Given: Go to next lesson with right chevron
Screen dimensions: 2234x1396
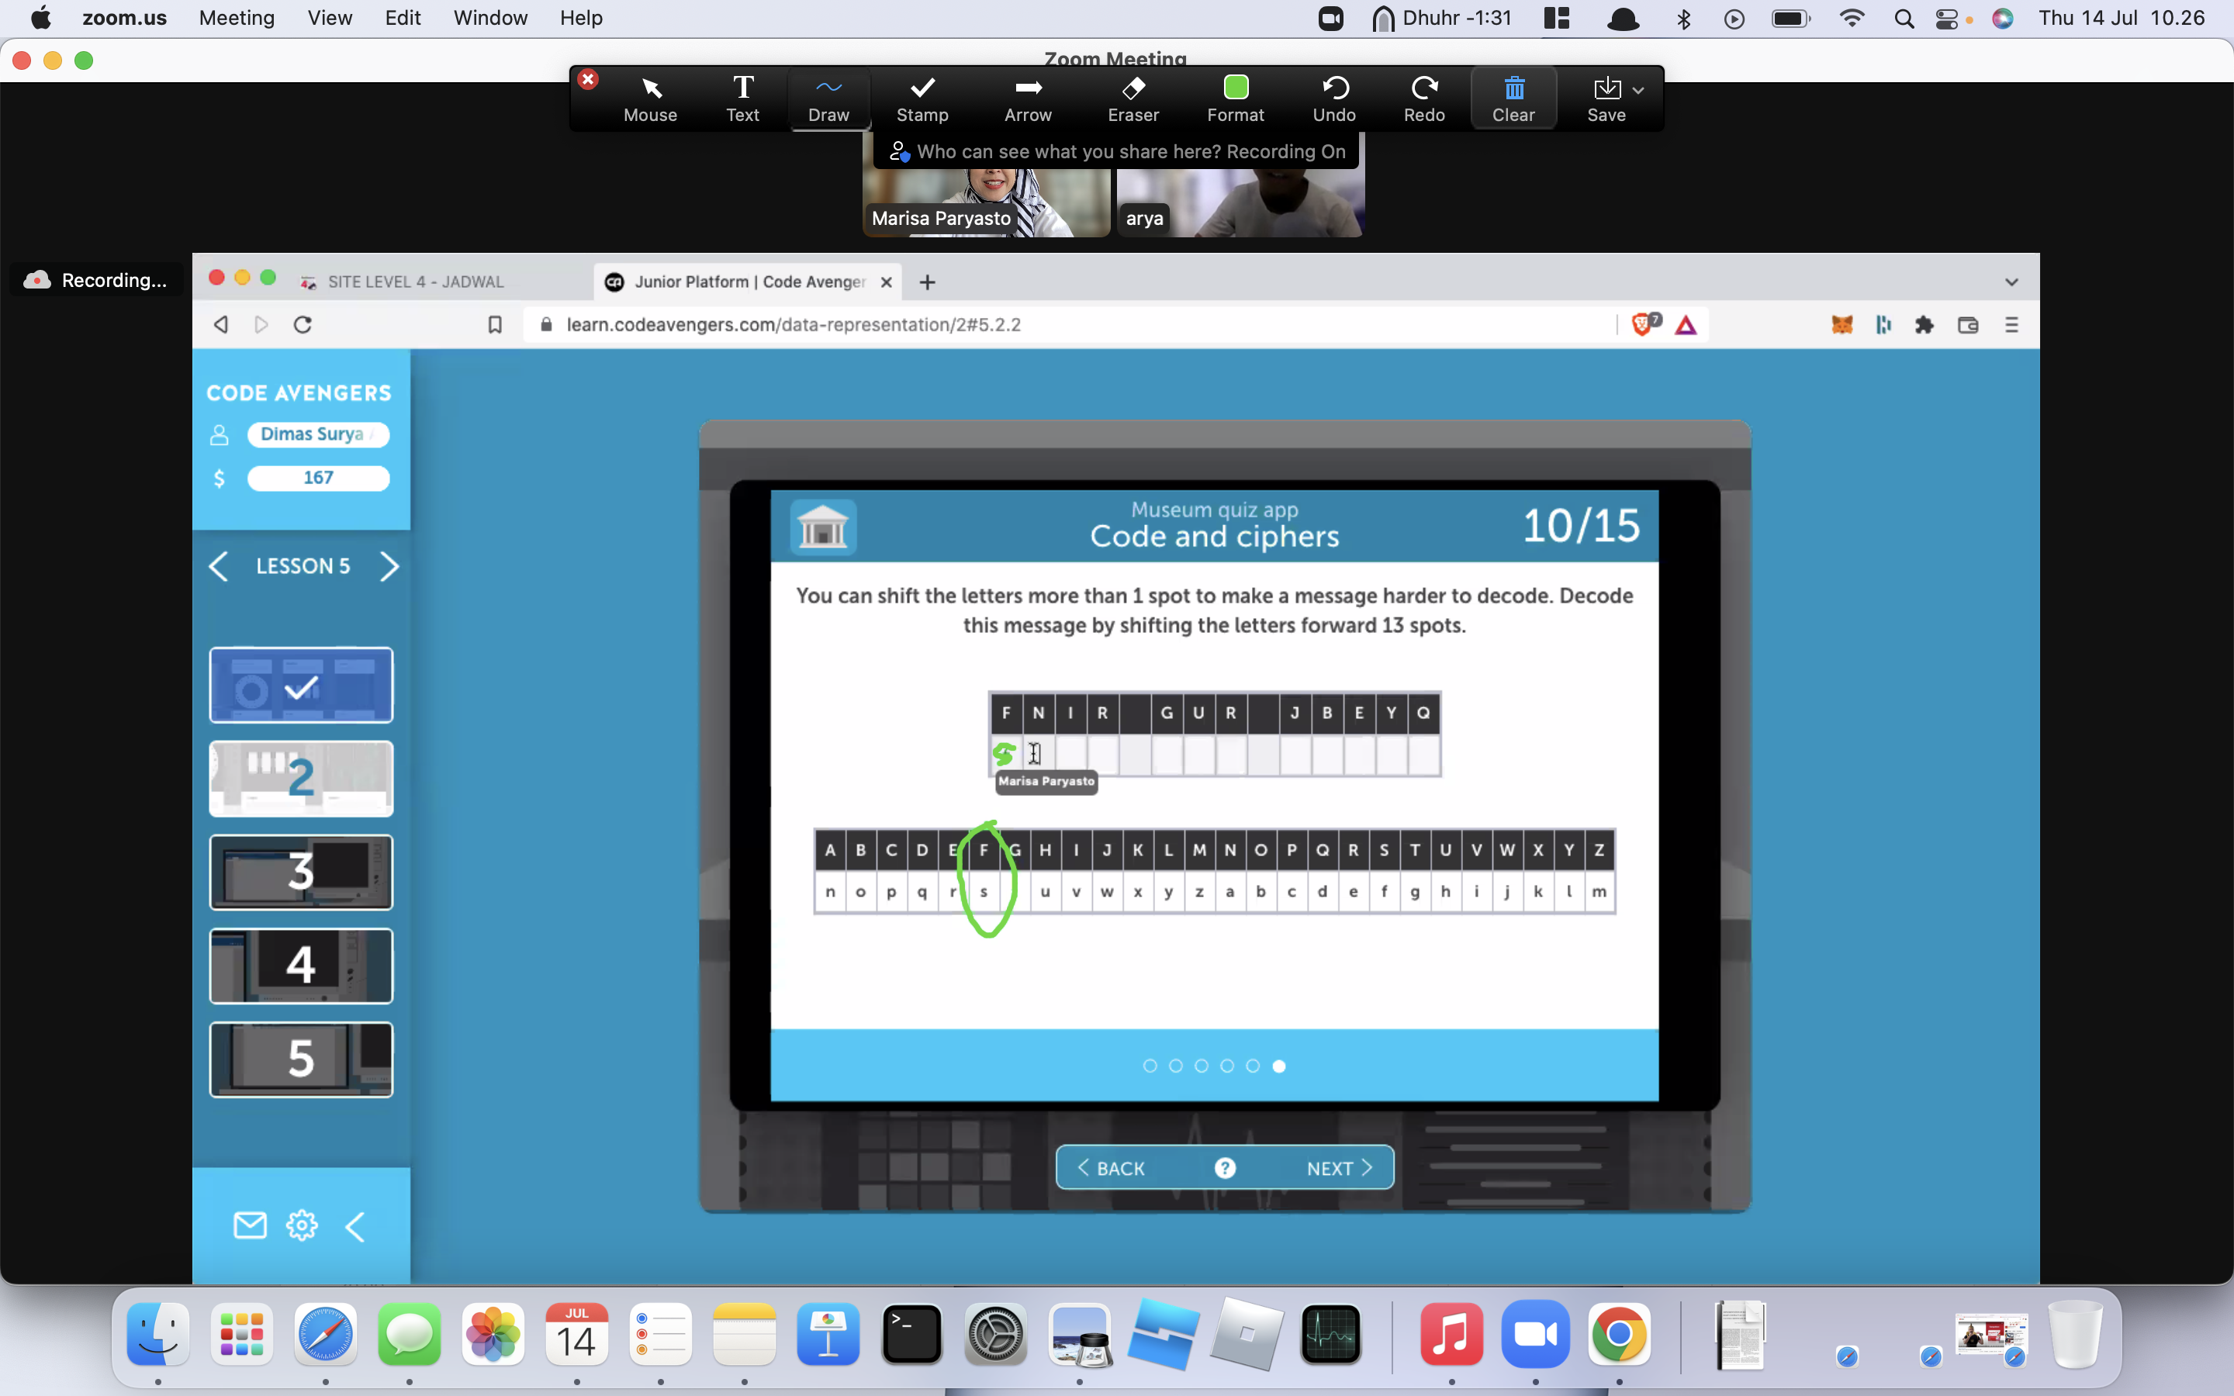Looking at the screenshot, I should (389, 566).
